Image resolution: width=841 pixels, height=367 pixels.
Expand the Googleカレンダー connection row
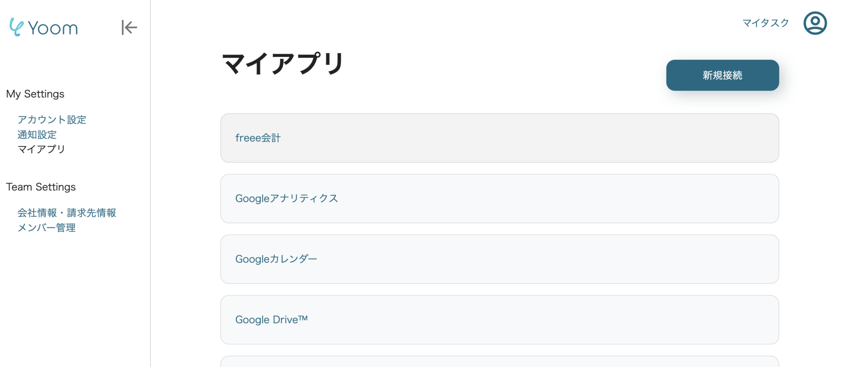(499, 259)
